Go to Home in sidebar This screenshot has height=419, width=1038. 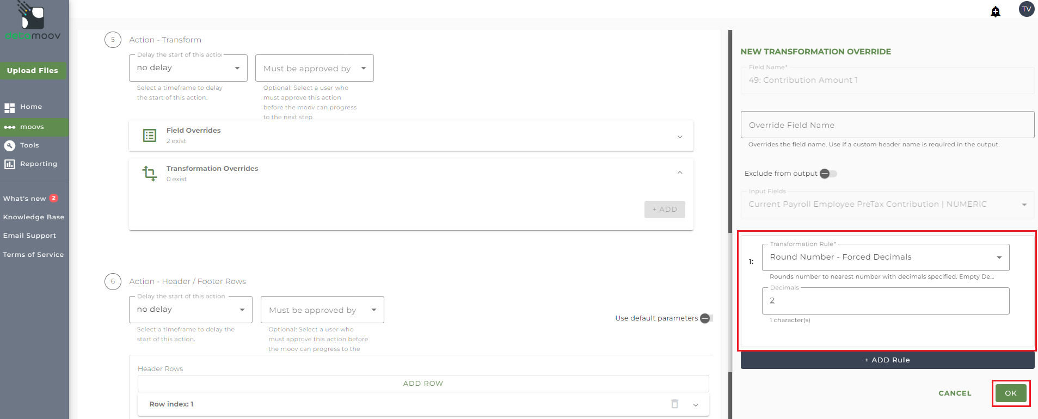(30, 107)
